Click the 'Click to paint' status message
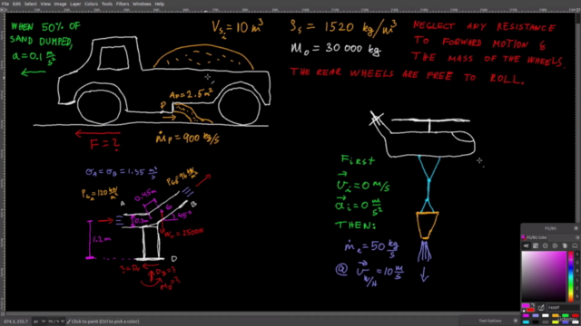 [x=105, y=321]
